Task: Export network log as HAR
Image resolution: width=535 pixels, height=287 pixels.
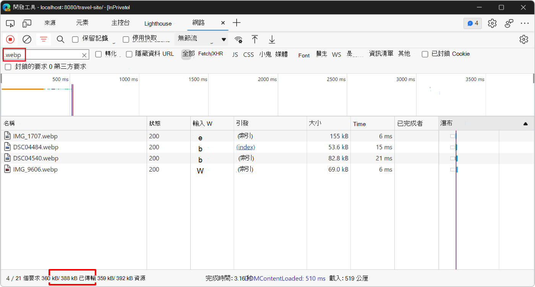Action: click(x=271, y=39)
